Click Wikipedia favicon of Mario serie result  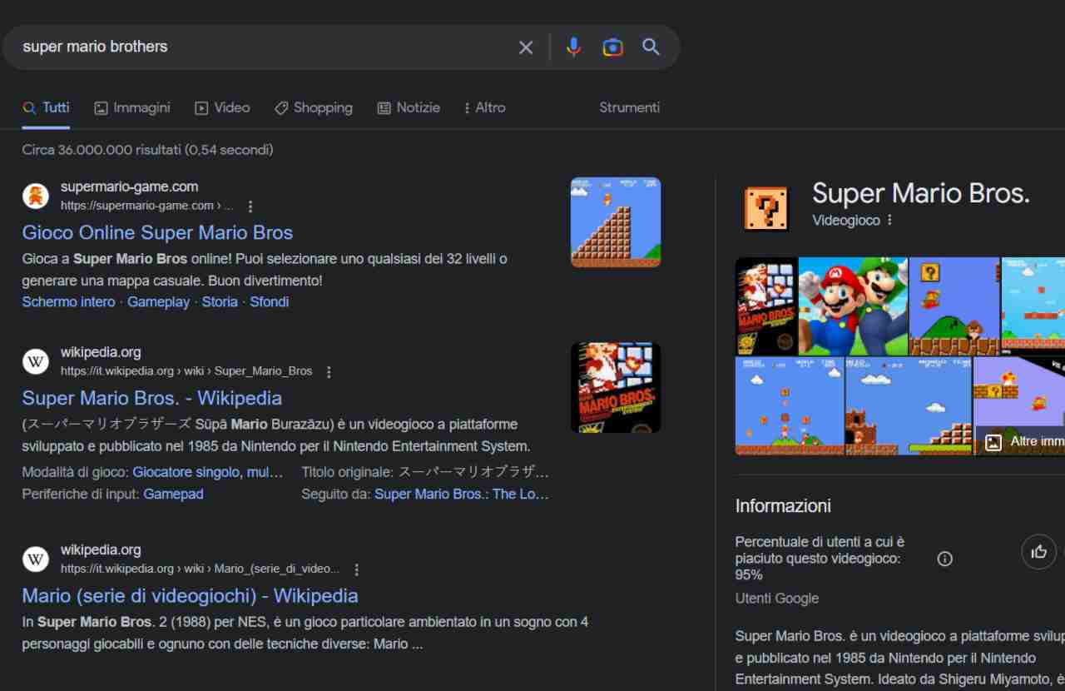coord(36,559)
